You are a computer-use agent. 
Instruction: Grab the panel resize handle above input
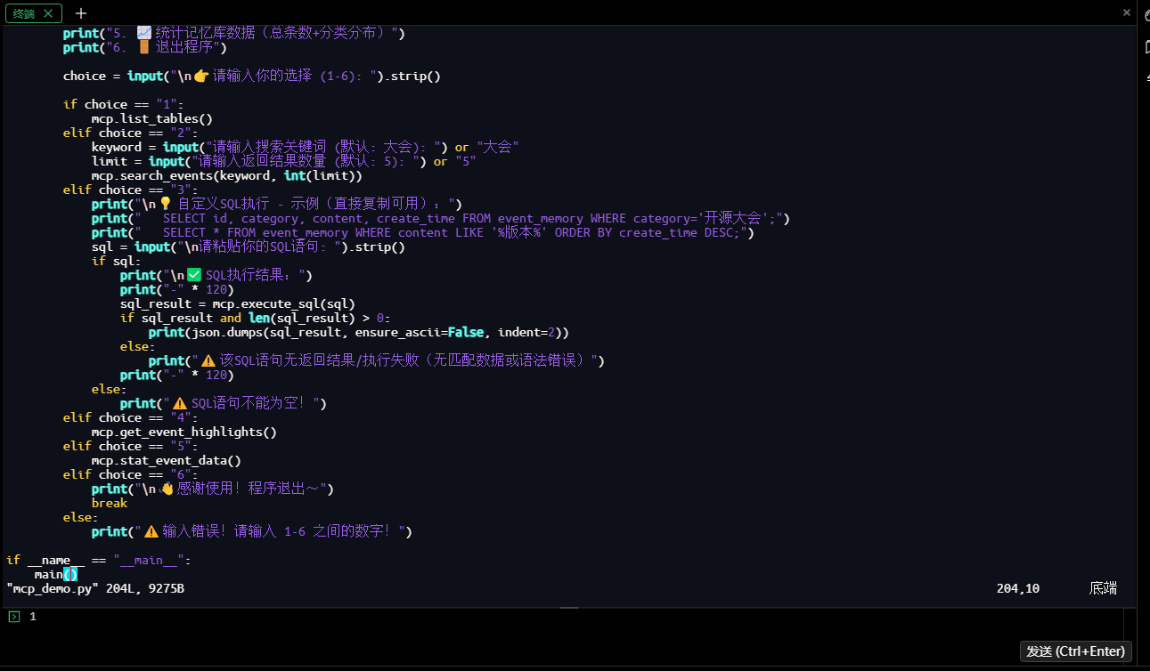(x=569, y=609)
